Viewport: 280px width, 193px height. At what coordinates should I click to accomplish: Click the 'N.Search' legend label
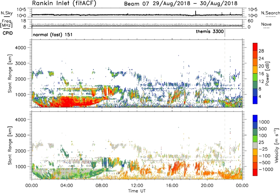click(x=270, y=13)
